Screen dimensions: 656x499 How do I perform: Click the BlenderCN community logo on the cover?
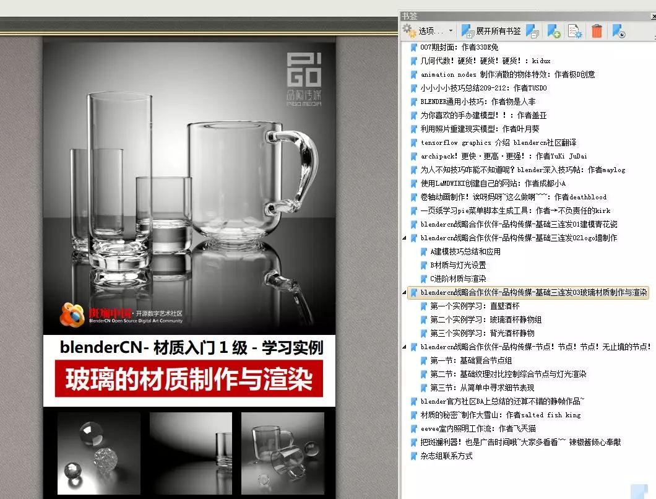[x=121, y=315]
